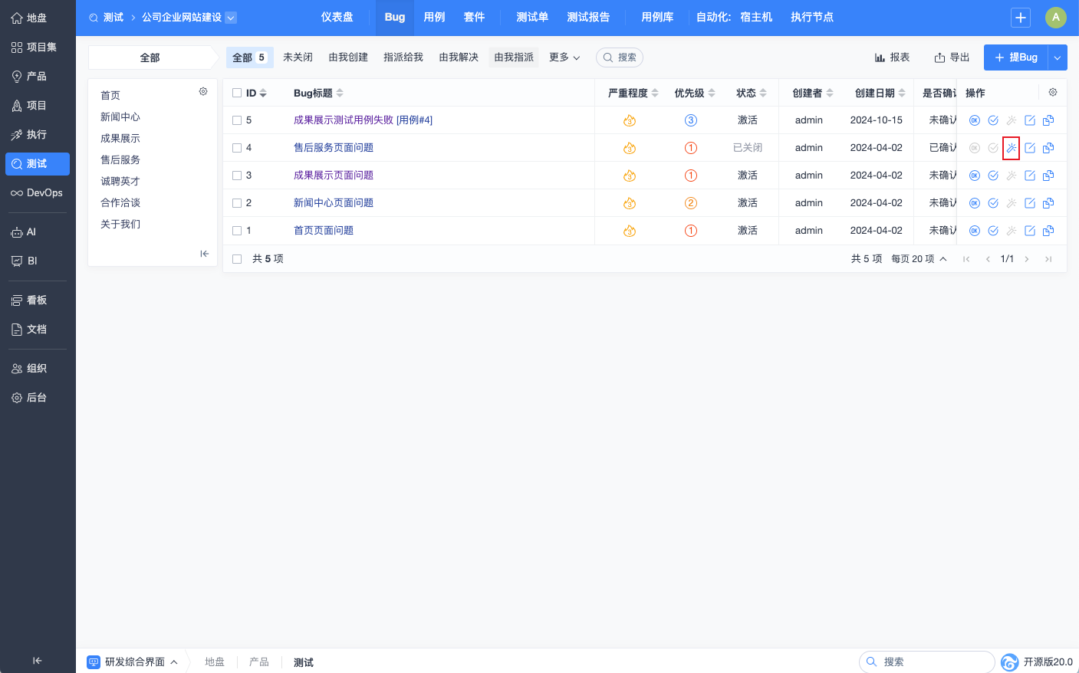Image resolution: width=1079 pixels, height=673 pixels.
Task: Resolve bug 1 首页页面问题
Action: (993, 231)
